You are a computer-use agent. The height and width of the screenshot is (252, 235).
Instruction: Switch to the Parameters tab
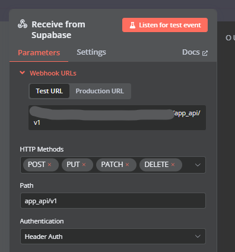(x=39, y=52)
